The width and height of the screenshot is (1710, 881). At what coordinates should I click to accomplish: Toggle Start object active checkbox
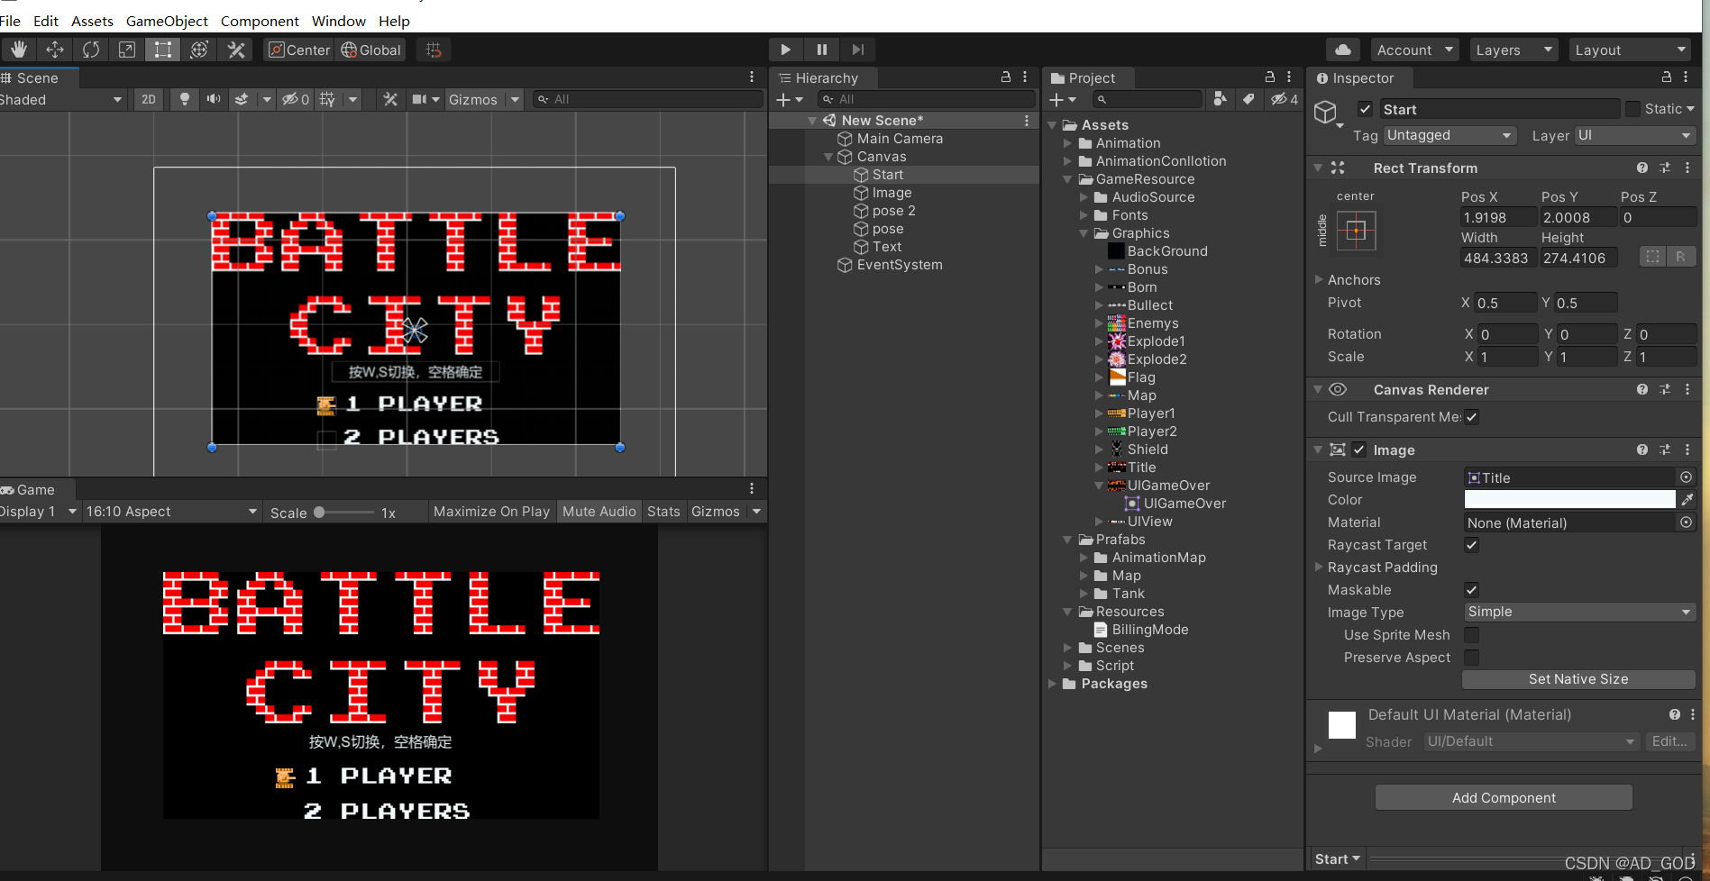[x=1366, y=109]
